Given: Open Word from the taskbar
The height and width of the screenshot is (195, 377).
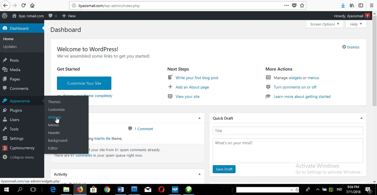Looking at the screenshot, I should 121,189.
